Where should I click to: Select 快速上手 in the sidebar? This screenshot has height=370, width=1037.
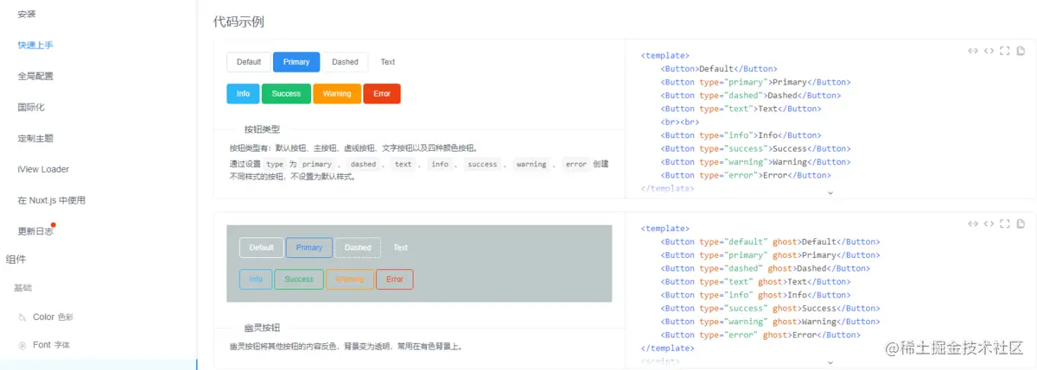tap(35, 45)
